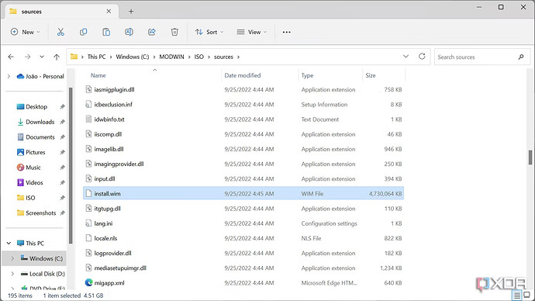Click MODWIN in the address breadcrumb

coord(171,57)
